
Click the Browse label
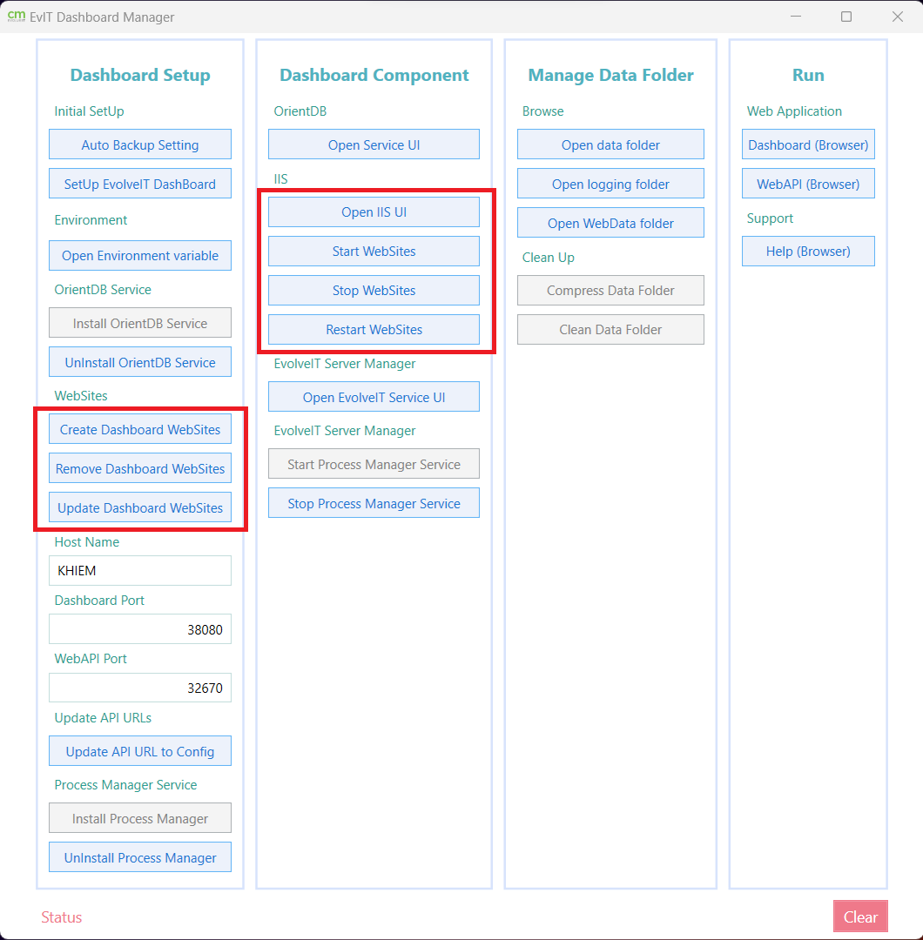542,111
